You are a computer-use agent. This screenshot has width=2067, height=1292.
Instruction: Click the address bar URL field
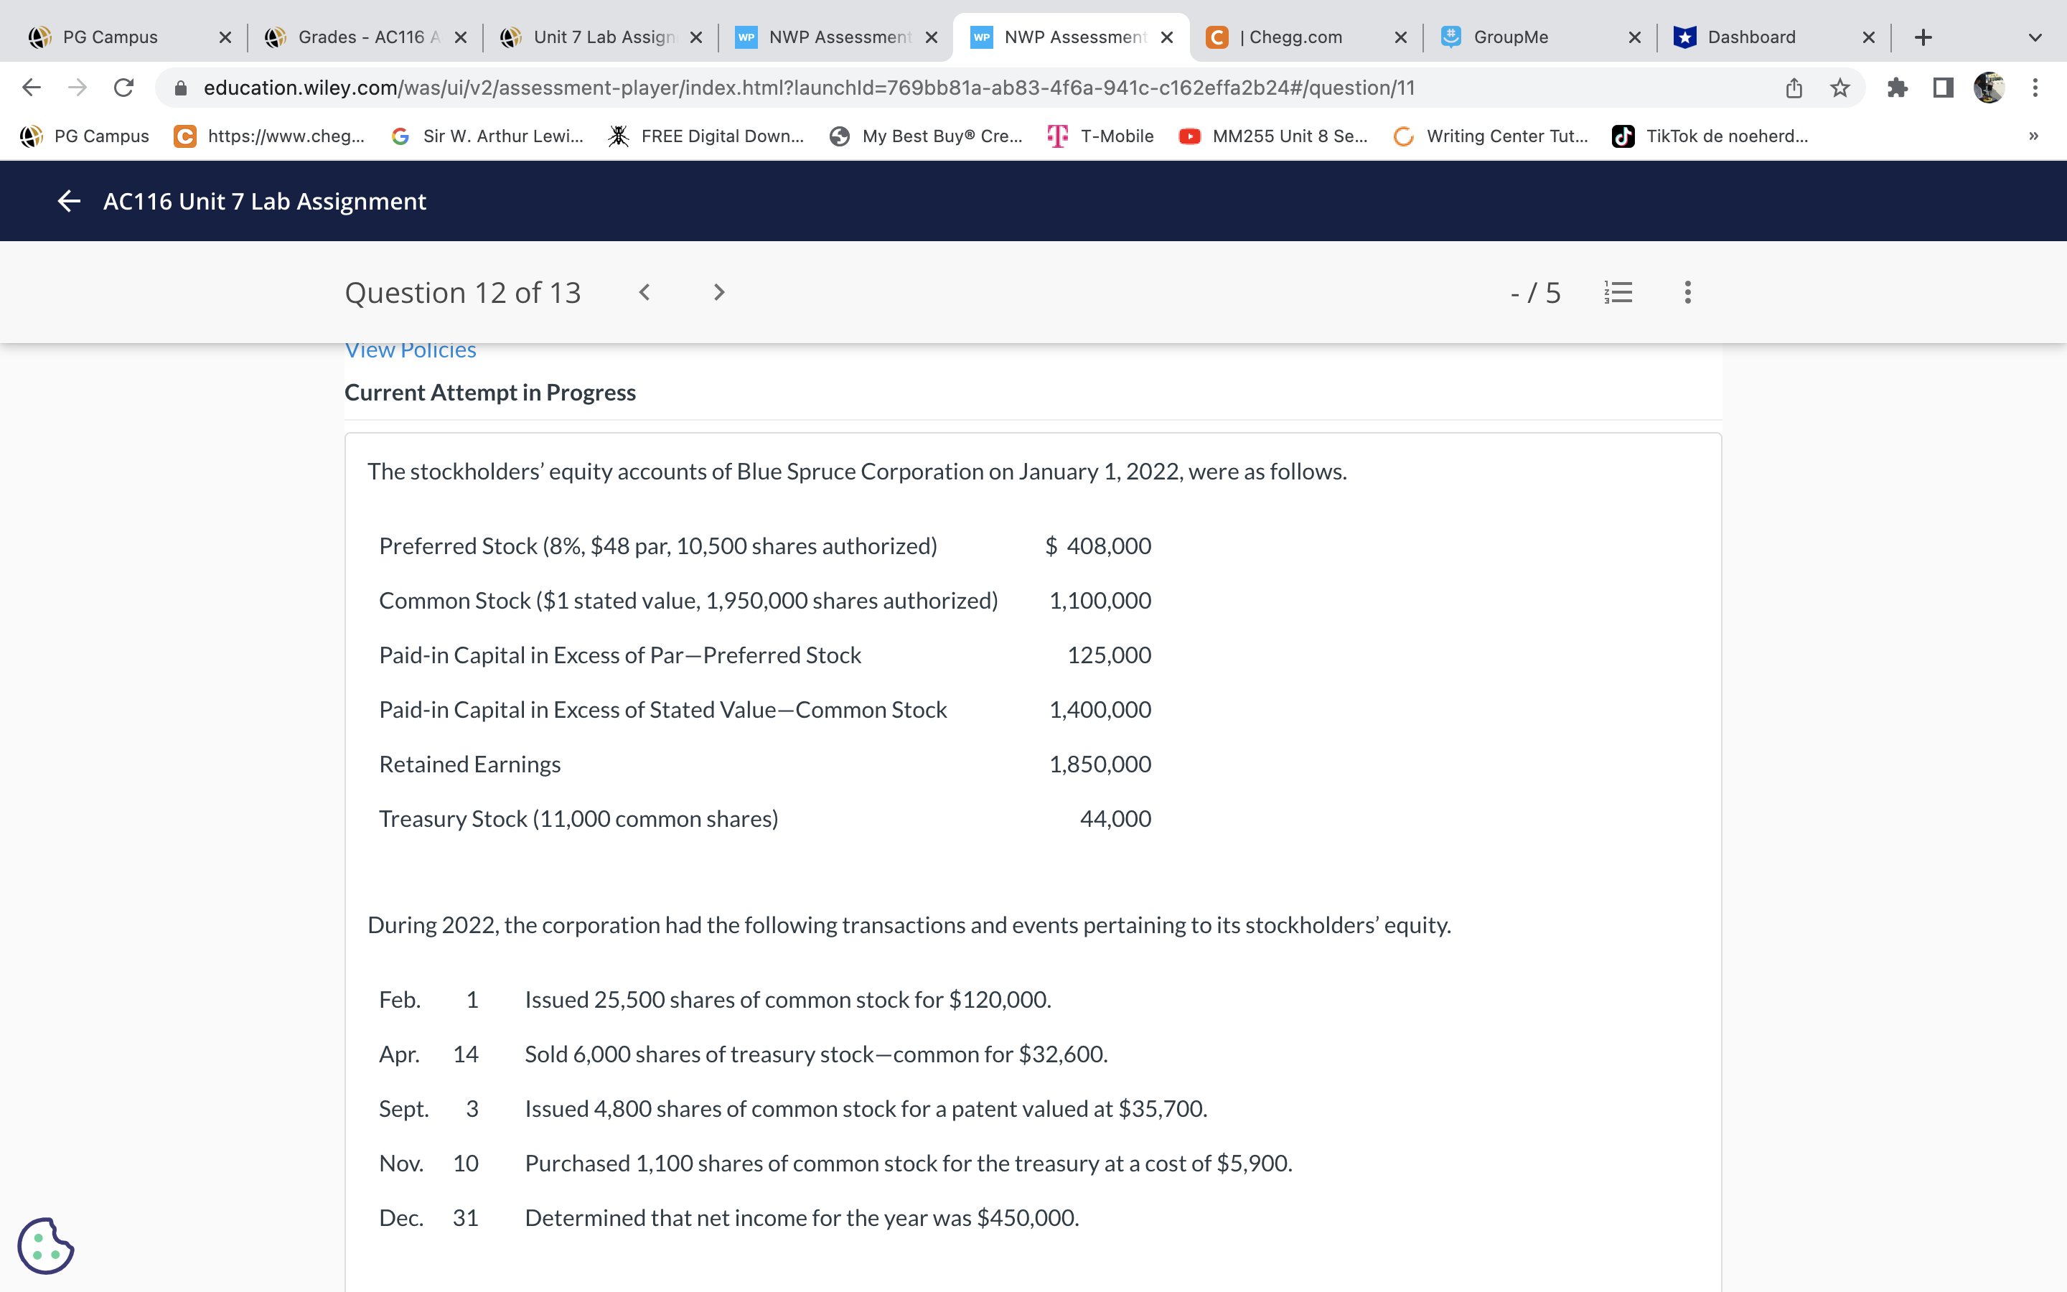(808, 88)
